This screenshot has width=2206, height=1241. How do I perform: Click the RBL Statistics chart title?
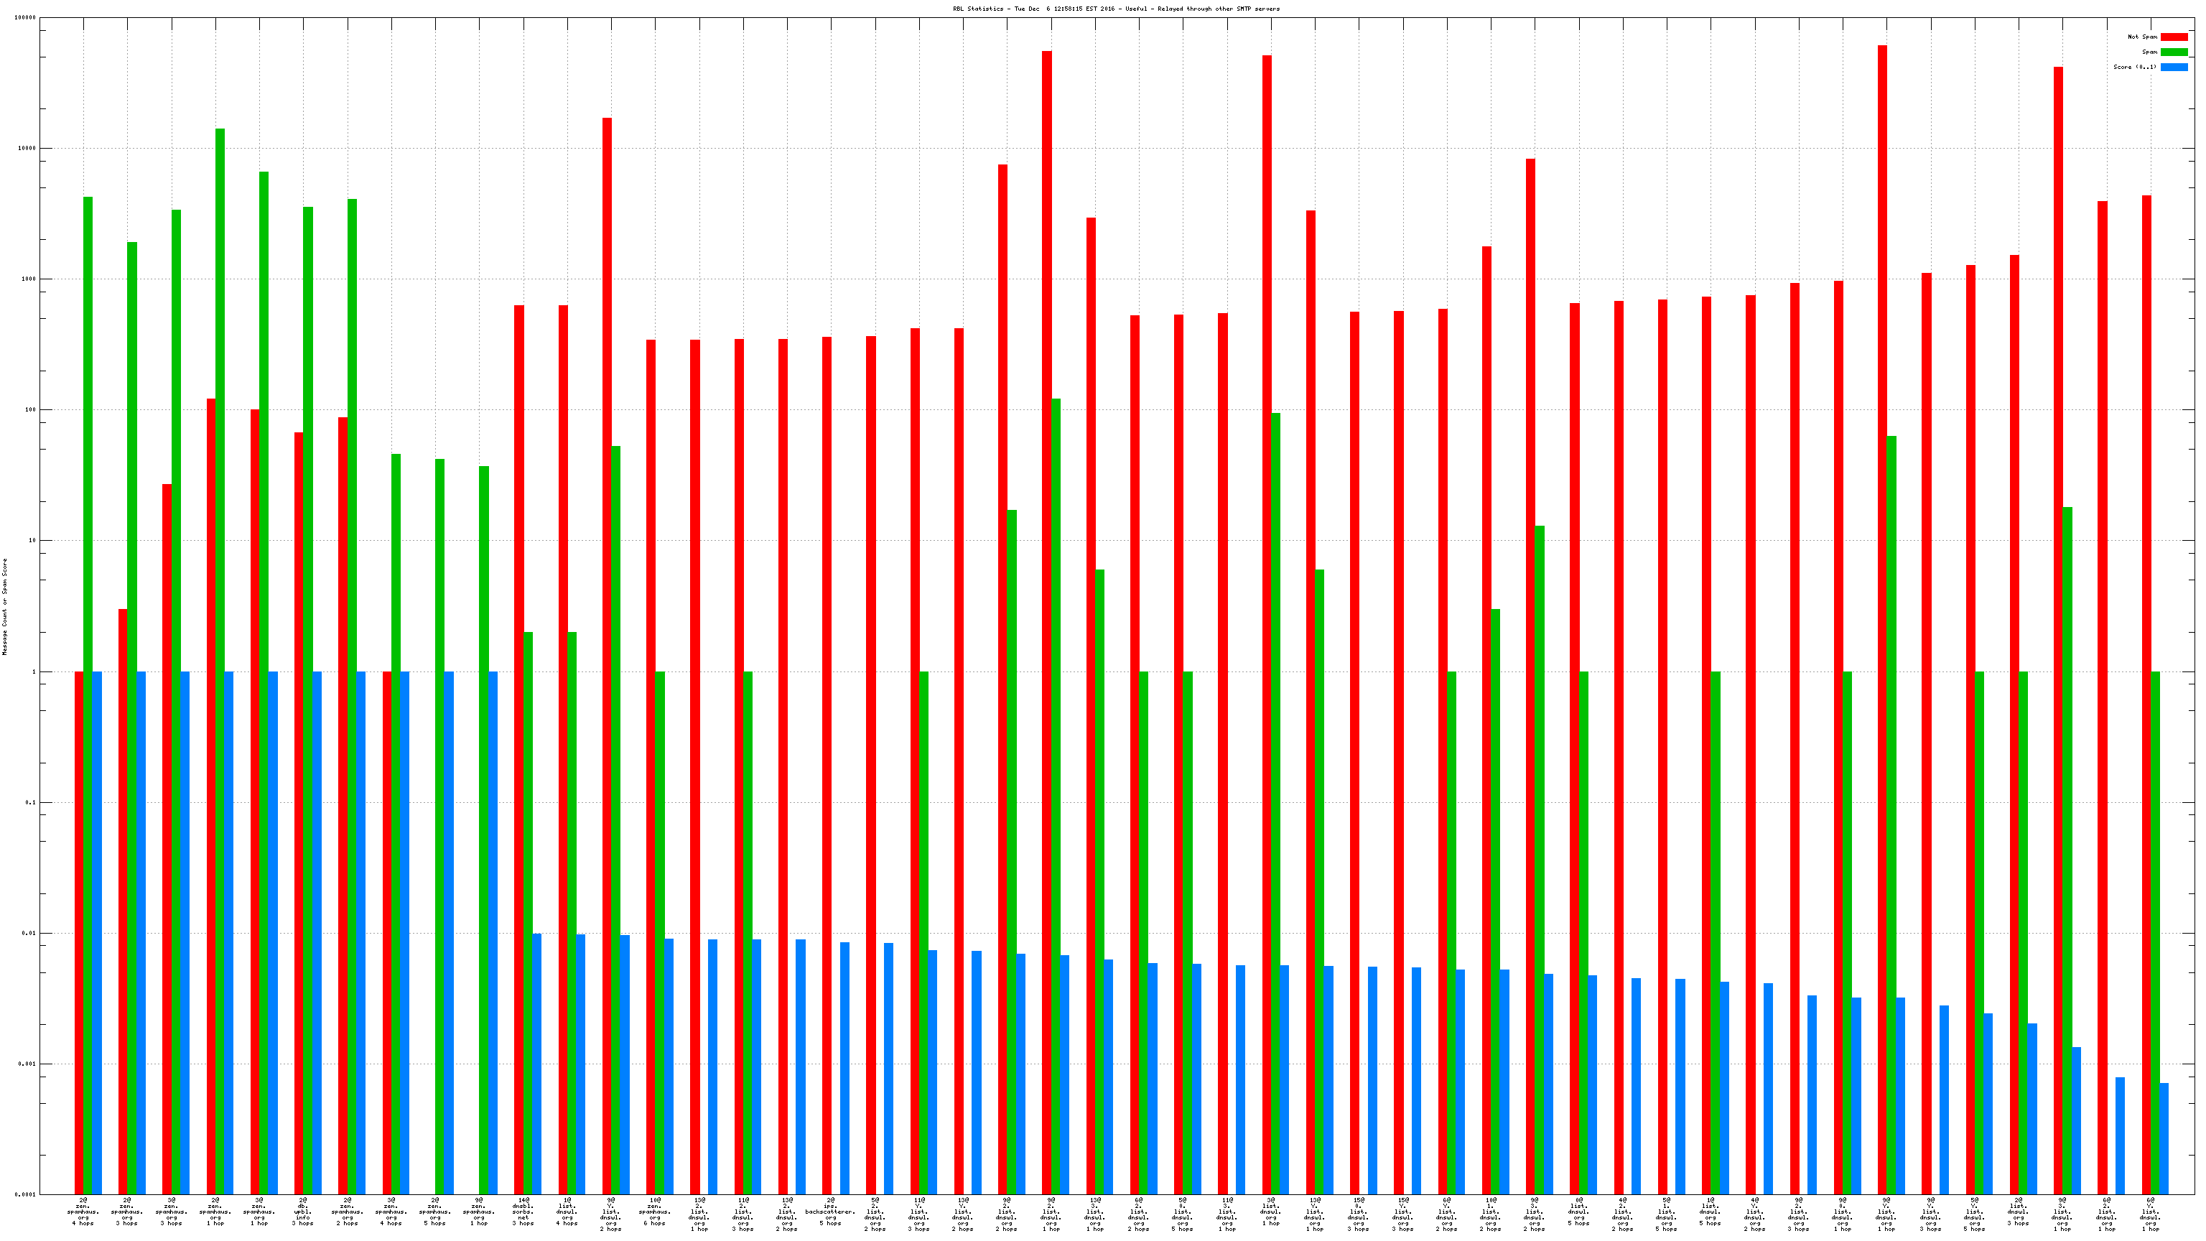(x=1116, y=9)
